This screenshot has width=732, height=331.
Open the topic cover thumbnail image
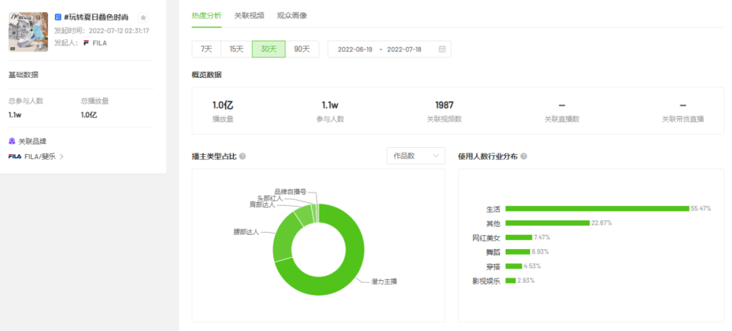pos(28,32)
